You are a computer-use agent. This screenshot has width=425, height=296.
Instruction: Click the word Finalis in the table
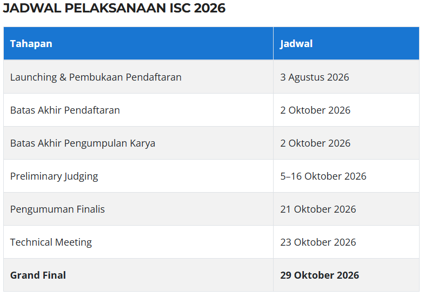(x=90, y=209)
